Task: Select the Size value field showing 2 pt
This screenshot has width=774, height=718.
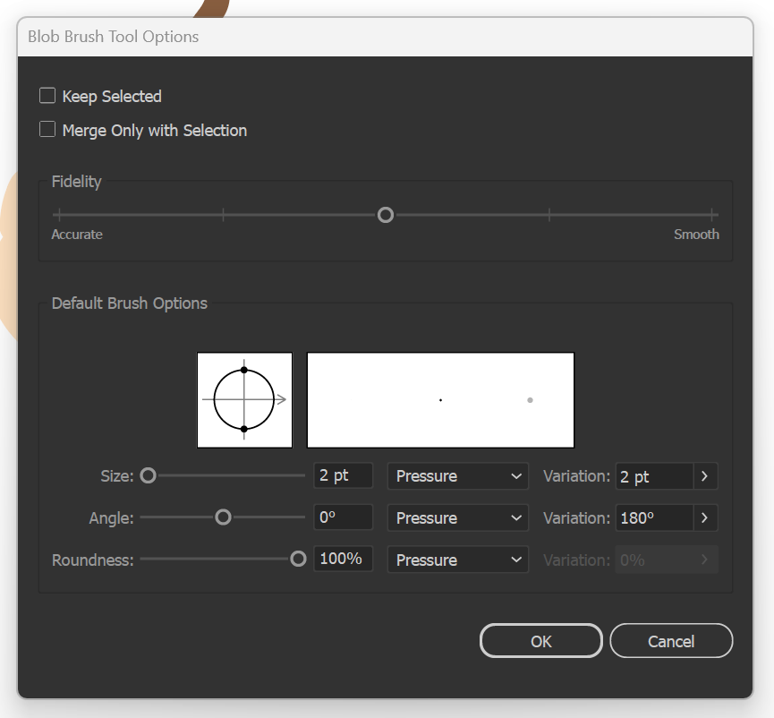Action: [343, 475]
